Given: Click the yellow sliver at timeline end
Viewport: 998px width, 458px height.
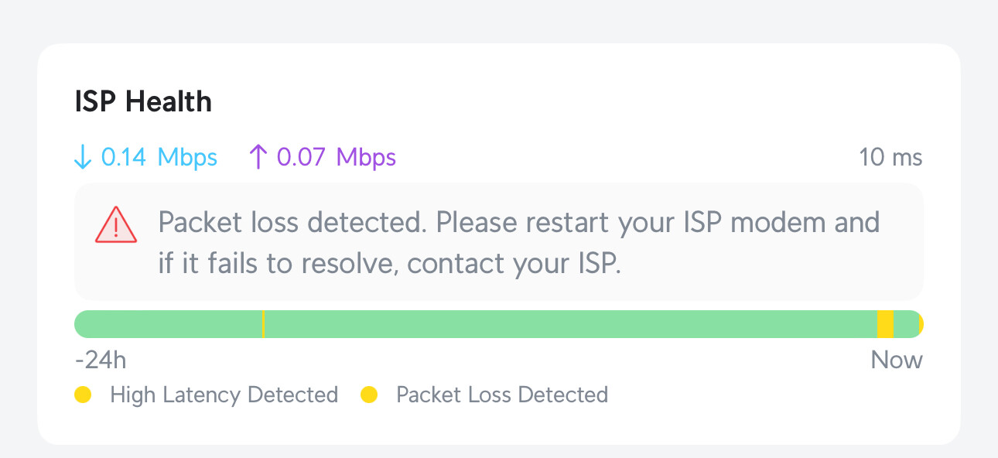Looking at the screenshot, I should point(921,324).
